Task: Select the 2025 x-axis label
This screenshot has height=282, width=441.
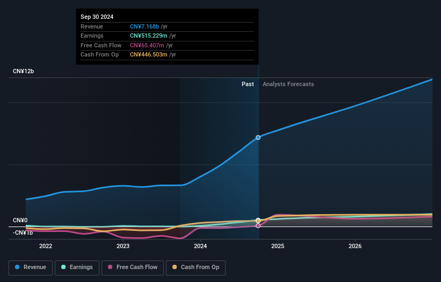Action: point(278,246)
